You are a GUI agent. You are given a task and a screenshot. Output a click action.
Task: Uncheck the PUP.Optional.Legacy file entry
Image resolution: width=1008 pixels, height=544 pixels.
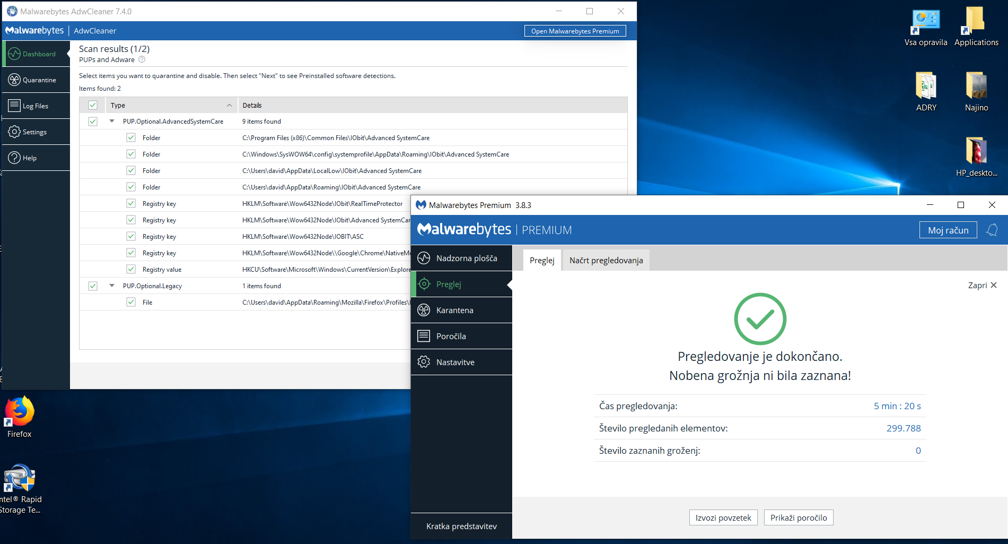coord(131,301)
